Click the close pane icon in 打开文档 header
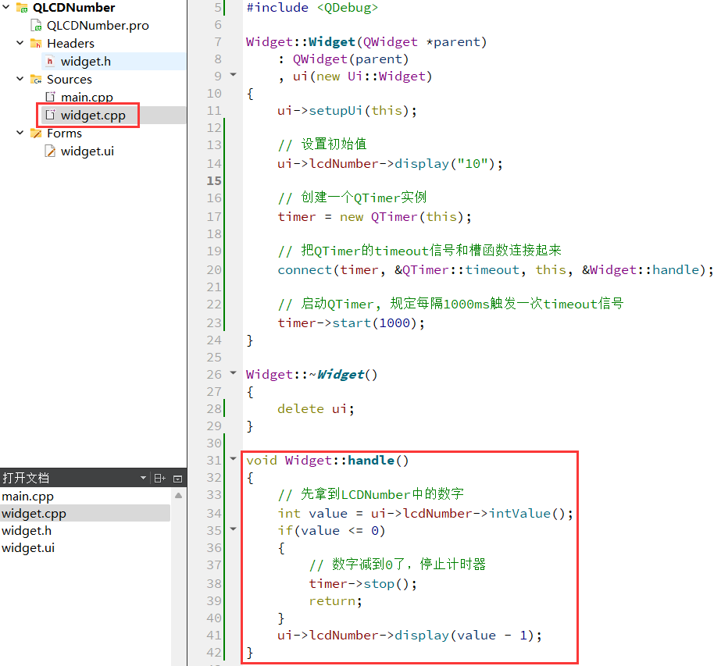Screen dimensions: 721x666 [x=177, y=479]
